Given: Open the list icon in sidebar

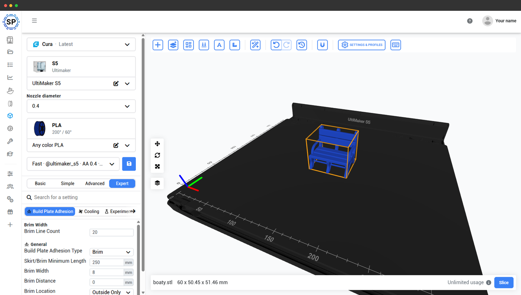Looking at the screenshot, I should 10,65.
